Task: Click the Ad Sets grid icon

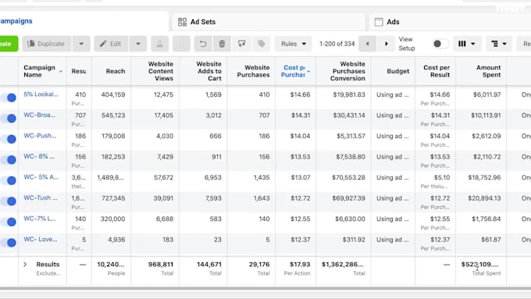Action: click(182, 22)
